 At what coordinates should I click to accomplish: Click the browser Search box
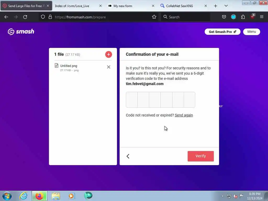186,17
